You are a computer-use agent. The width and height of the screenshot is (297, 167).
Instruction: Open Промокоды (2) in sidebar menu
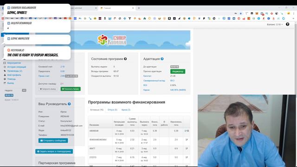click(14, 71)
